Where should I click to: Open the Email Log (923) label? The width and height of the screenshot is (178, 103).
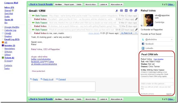12,39
